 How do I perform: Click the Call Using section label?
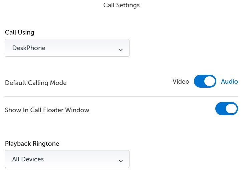[20, 32]
